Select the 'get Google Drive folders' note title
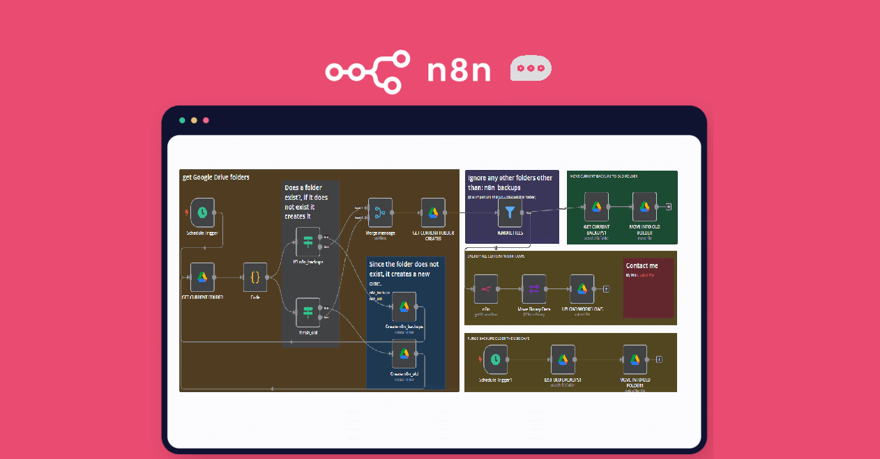 [216, 177]
